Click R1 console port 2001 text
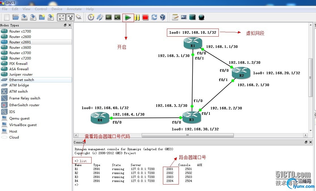Viewport: 316px width, 191px height. [x=170, y=169]
